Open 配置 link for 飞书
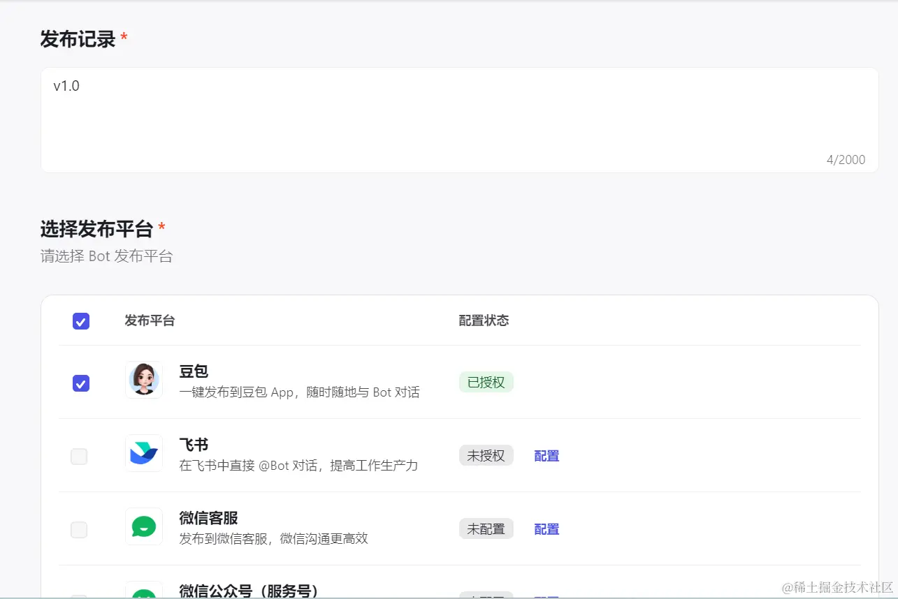Screen dimensions: 898x599 546,456
